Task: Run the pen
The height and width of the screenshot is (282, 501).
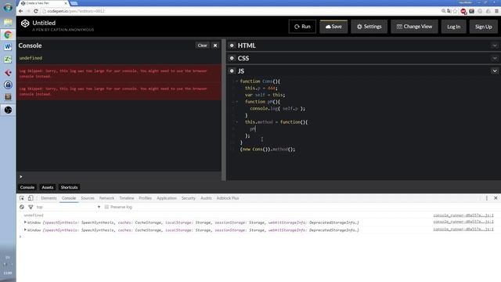Action: 302,27
